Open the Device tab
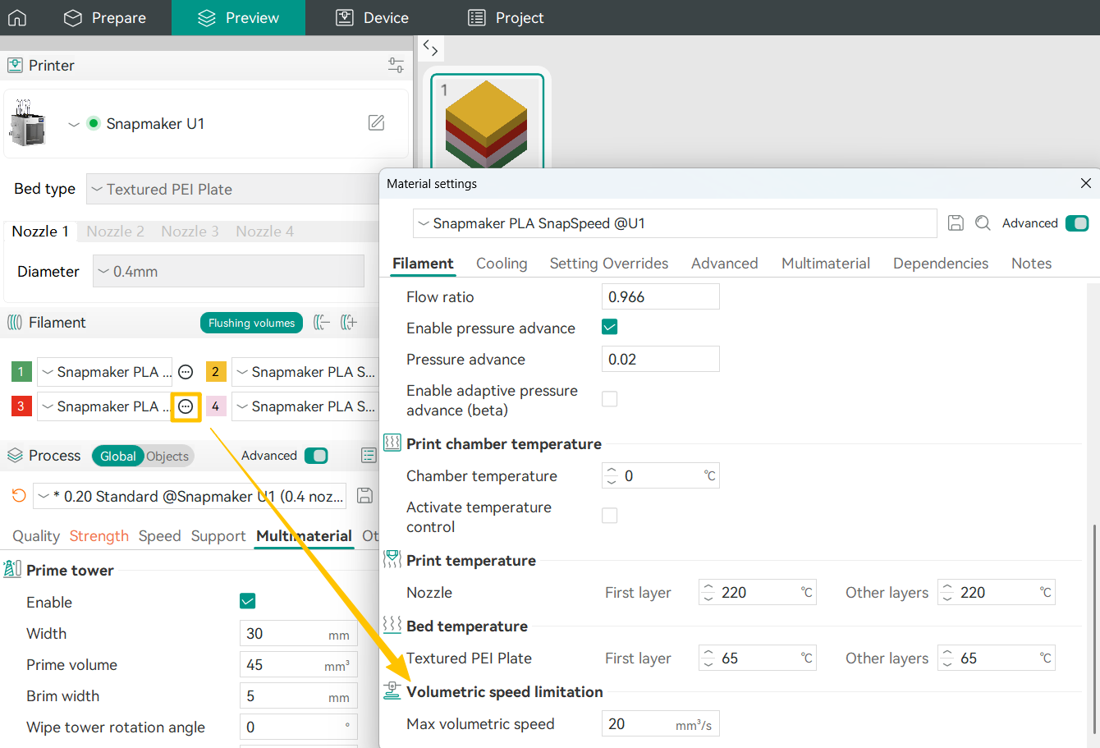 373,17
